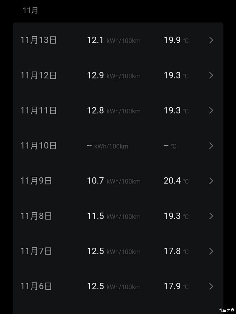Tap the arrow icon for 11月6日
This screenshot has width=236, height=314.
pos(211,286)
